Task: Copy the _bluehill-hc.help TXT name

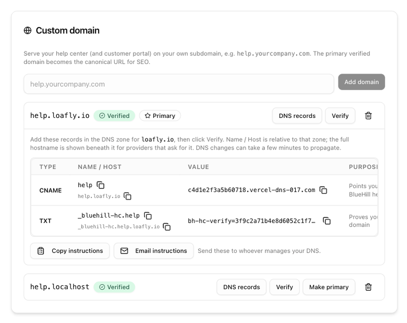Action: click(148, 216)
